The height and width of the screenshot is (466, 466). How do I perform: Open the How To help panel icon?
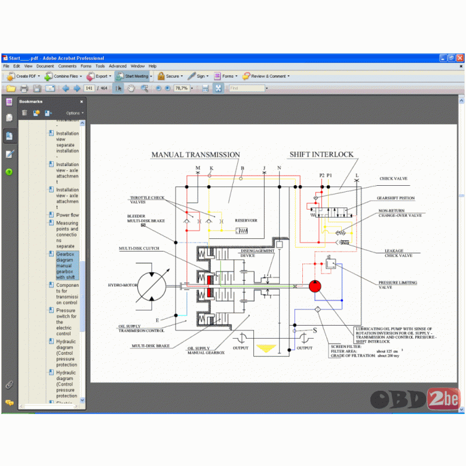[x=9, y=172]
